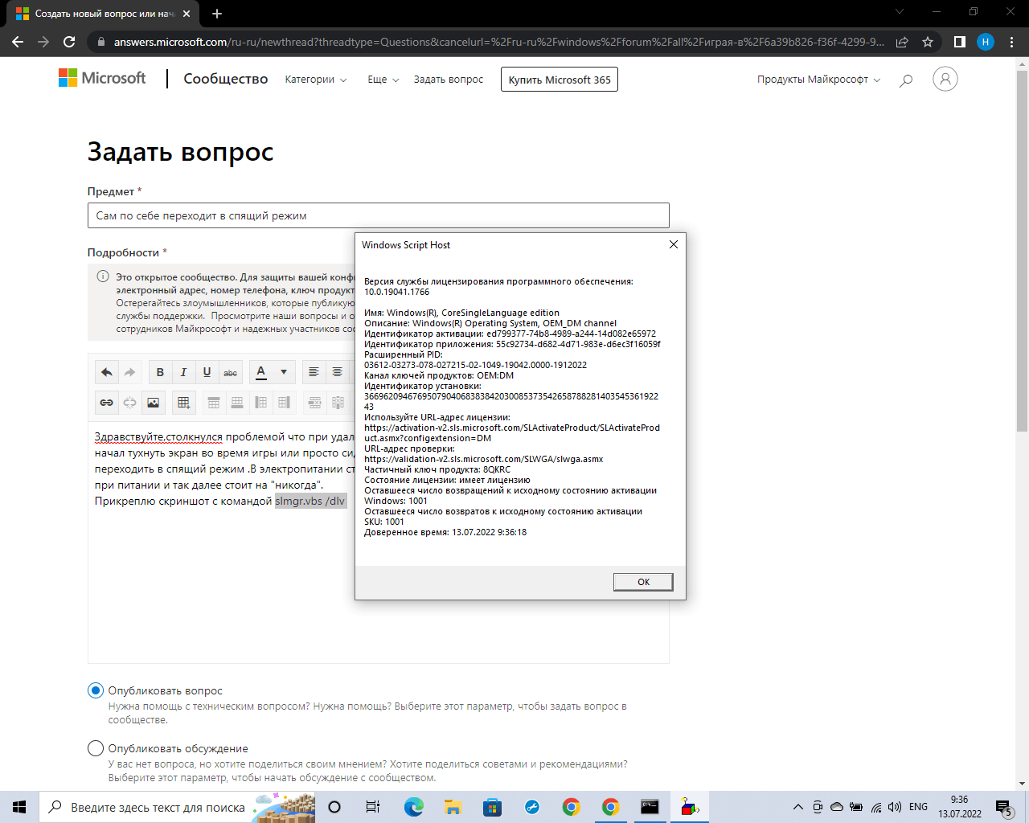Open Microsoft Store from the taskbar
This screenshot has width=1029, height=823.
click(x=492, y=807)
